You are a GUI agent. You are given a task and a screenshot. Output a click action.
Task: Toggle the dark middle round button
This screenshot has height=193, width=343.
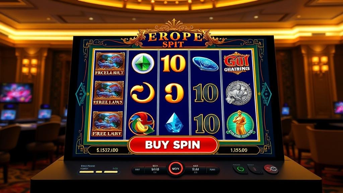(255, 169)
